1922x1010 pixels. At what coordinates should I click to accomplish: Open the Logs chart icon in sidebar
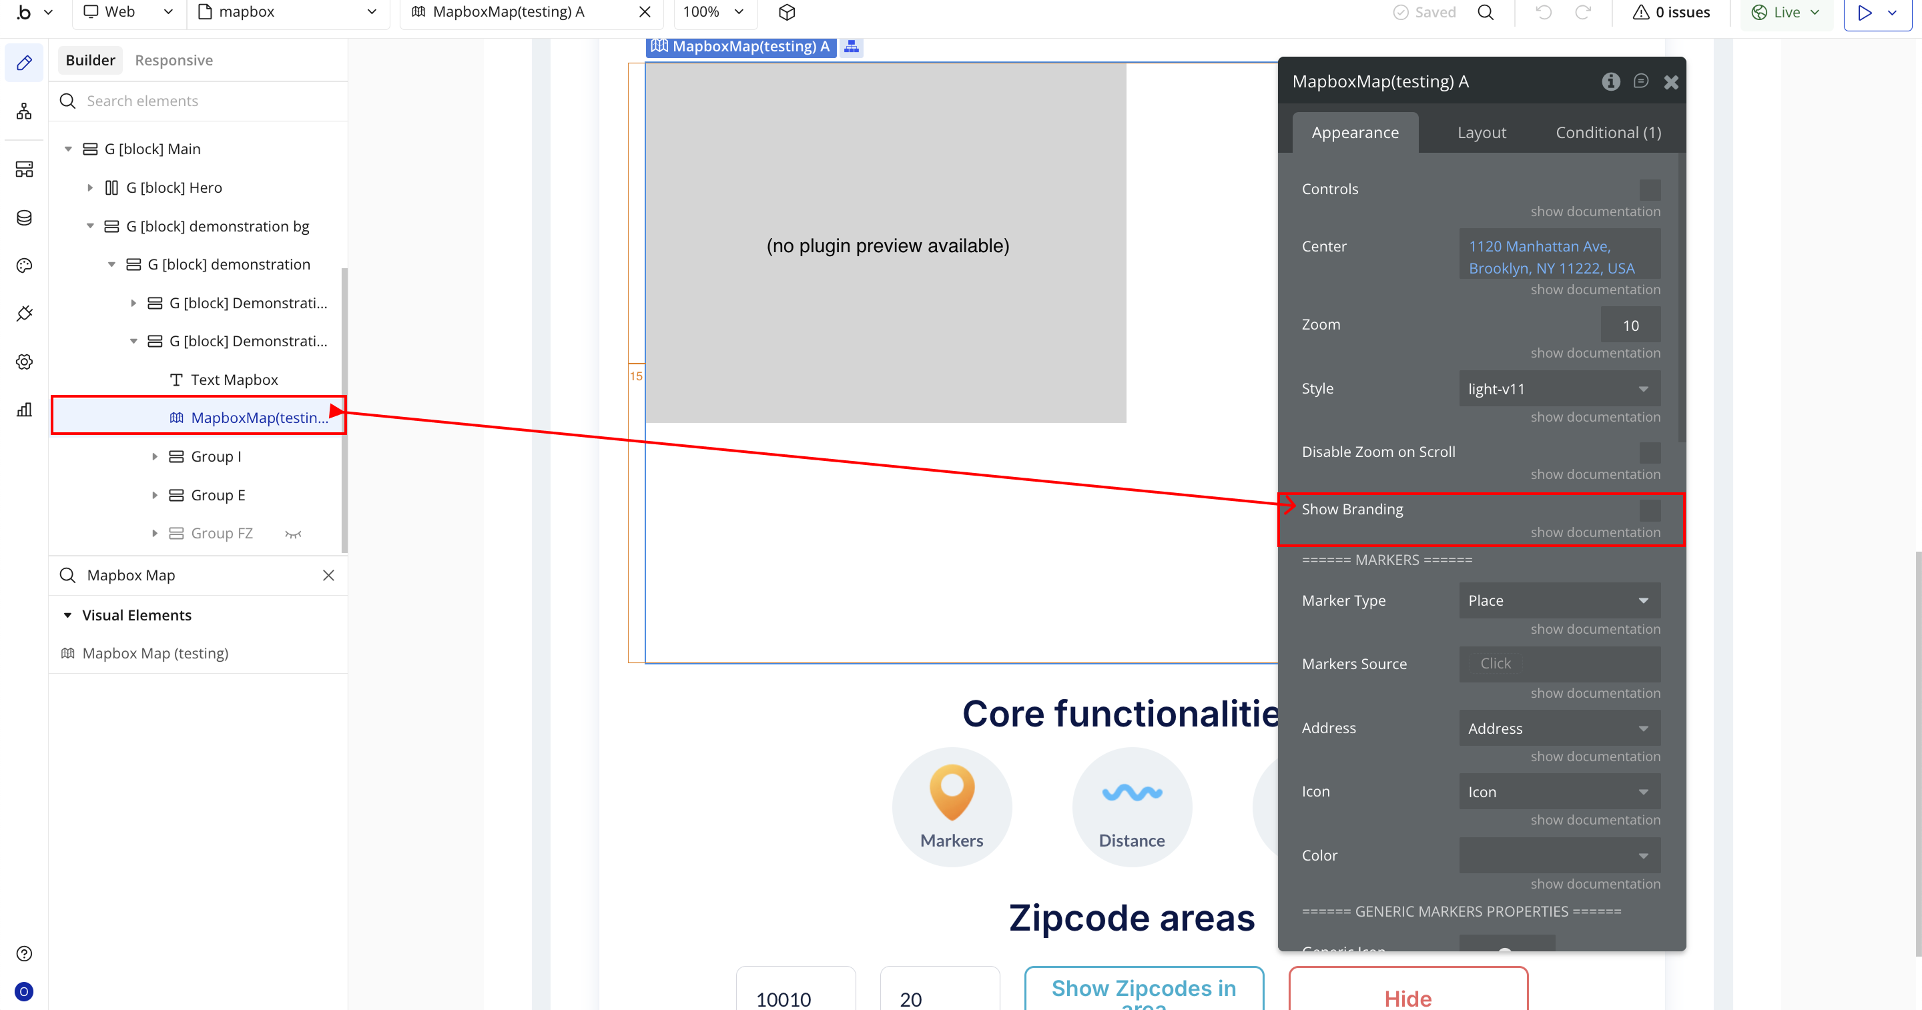click(x=24, y=410)
